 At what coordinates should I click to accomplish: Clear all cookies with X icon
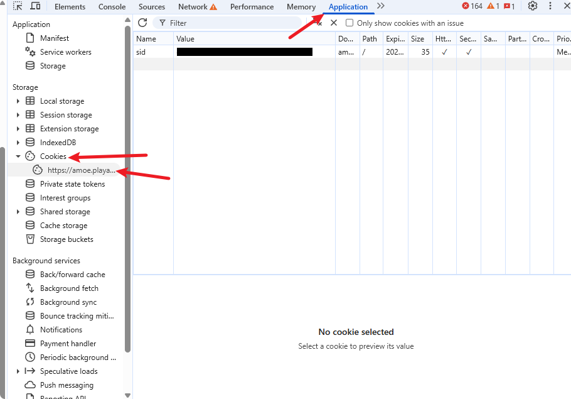[x=334, y=23]
